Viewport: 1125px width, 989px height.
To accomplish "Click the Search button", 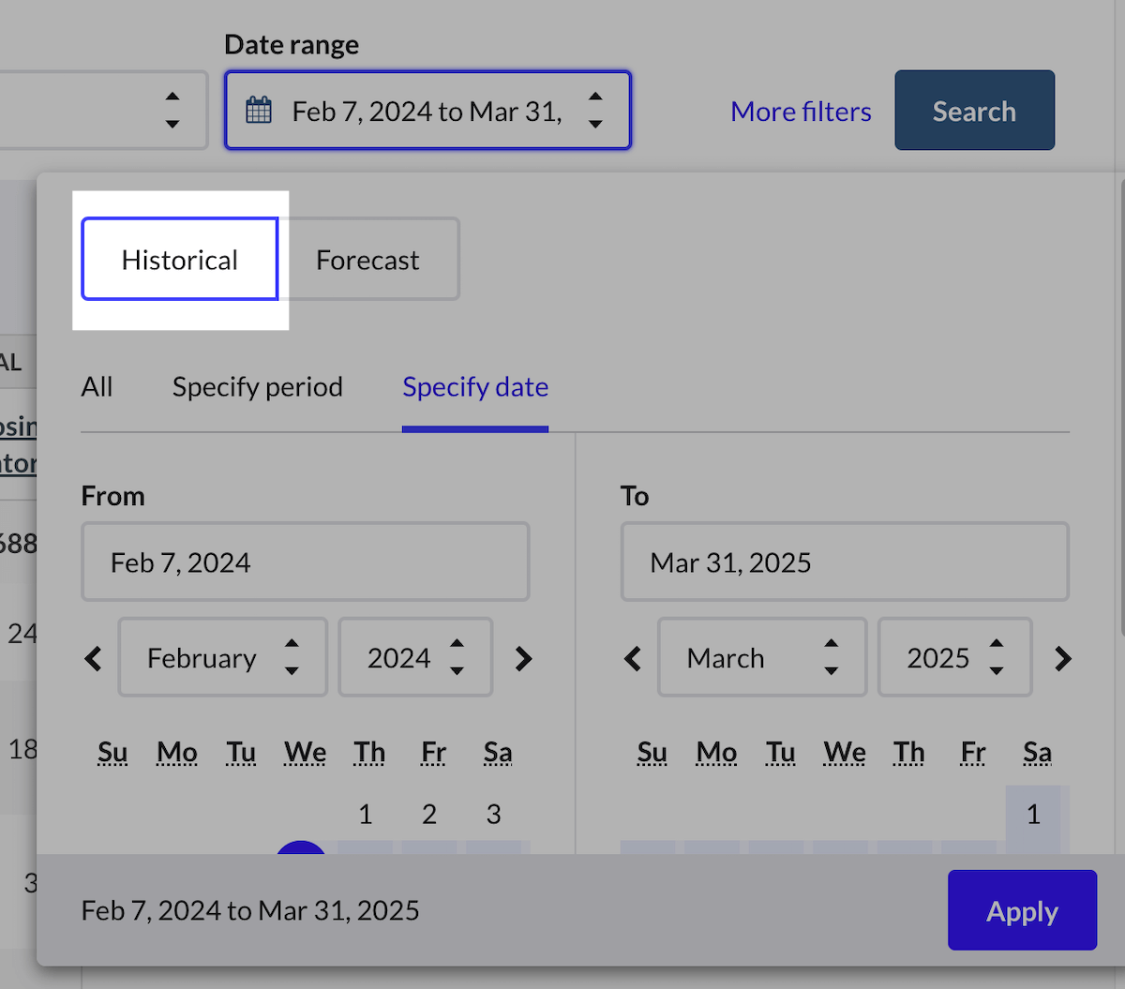I will (974, 111).
